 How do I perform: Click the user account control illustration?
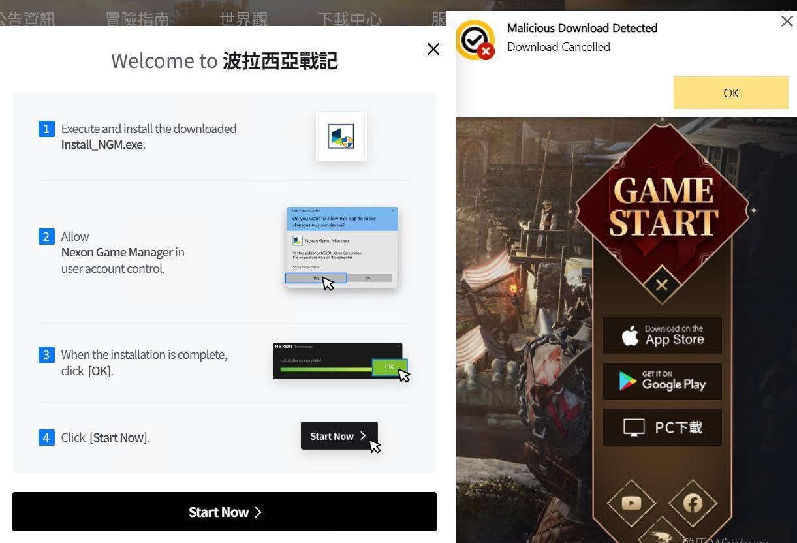pos(342,247)
